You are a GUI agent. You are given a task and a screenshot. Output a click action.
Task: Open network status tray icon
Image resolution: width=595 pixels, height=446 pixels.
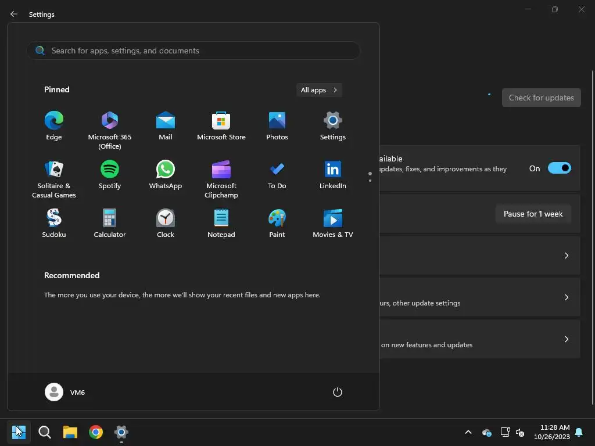tap(505, 432)
